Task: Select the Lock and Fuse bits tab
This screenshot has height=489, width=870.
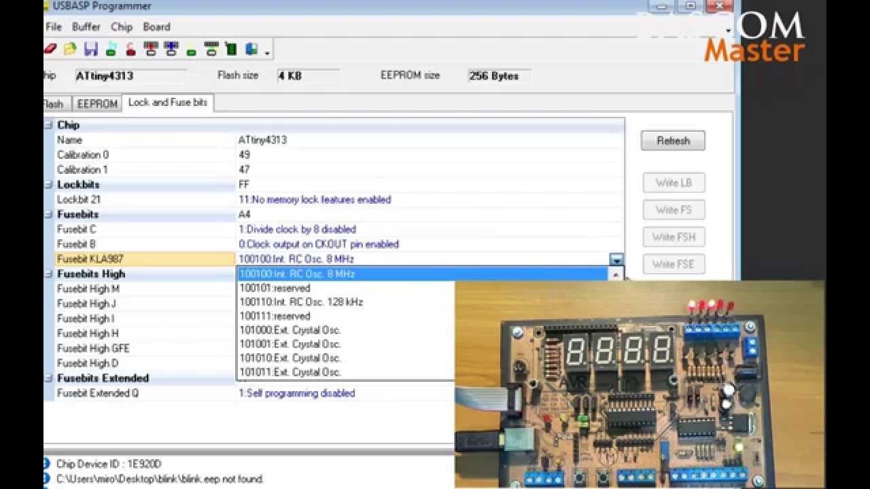Action: tap(168, 103)
